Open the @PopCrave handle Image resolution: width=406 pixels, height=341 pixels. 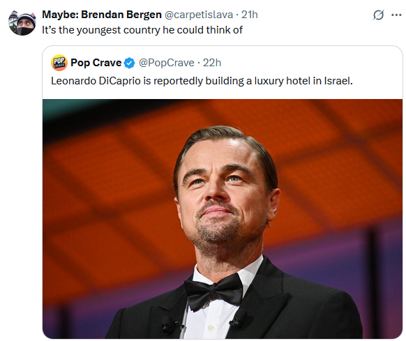167,63
